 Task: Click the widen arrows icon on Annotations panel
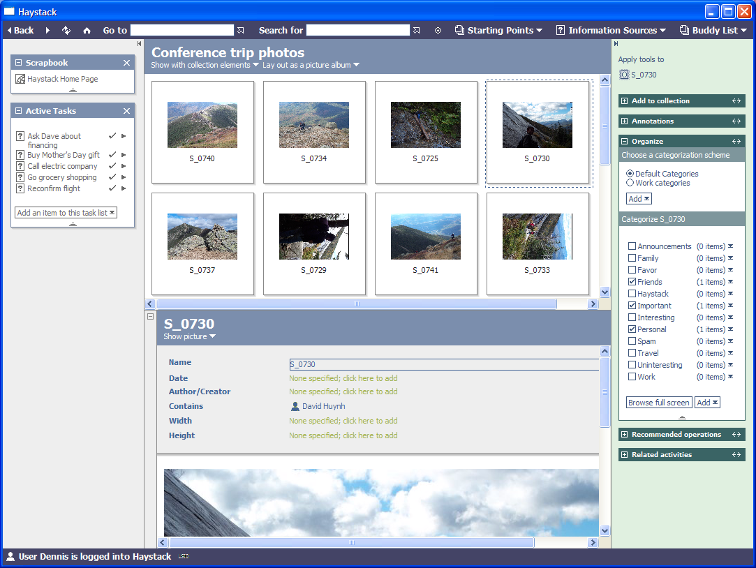click(x=736, y=121)
